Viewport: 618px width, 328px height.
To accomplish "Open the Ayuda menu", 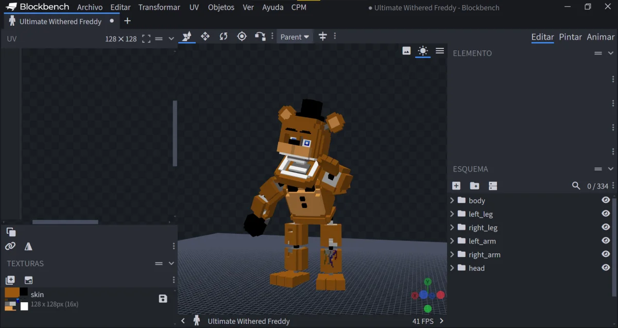I will (x=273, y=7).
